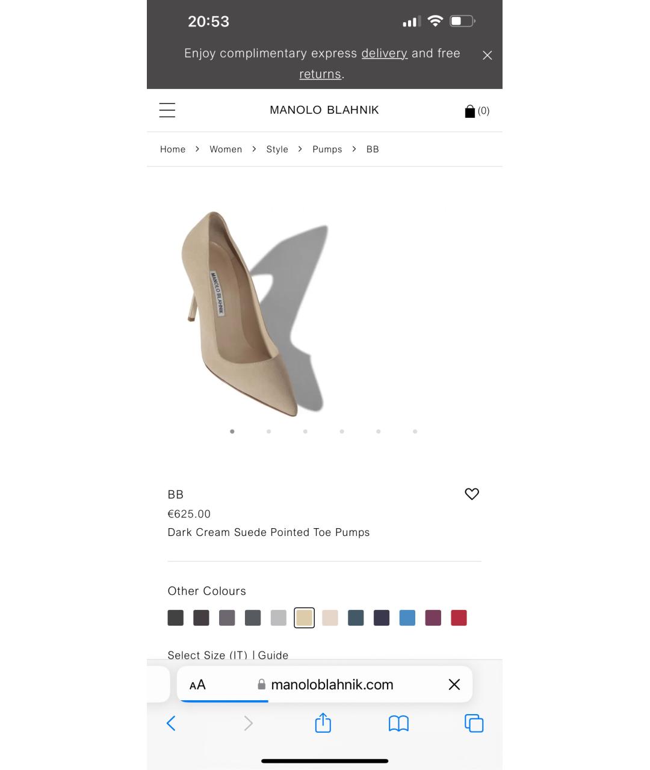Choose the bright blue colour swatch
Screen dimensions: 650x770
pyautogui.click(x=407, y=618)
